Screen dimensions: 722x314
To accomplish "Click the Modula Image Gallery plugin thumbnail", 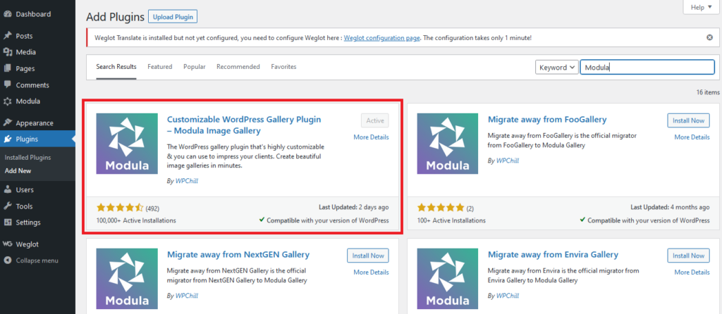I will click(x=127, y=152).
